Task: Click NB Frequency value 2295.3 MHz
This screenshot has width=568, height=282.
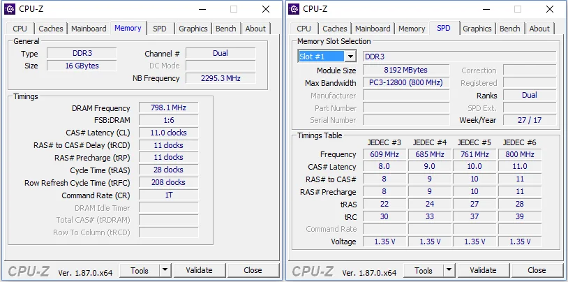Action: pyautogui.click(x=221, y=78)
